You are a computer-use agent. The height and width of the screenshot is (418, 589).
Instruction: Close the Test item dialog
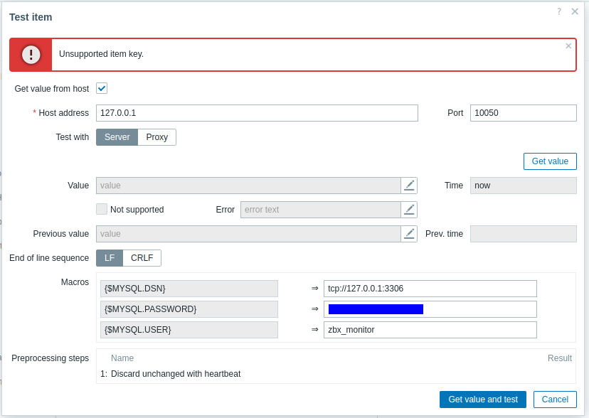575,11
